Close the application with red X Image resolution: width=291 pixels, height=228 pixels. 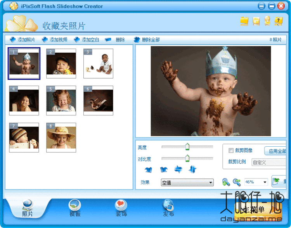click(281, 6)
